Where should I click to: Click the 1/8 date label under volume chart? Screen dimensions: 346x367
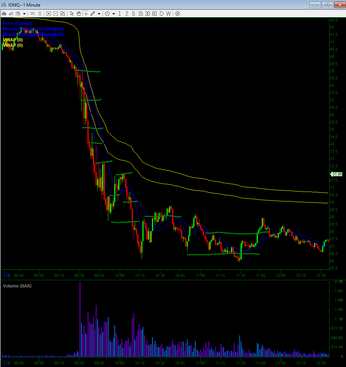point(6,363)
